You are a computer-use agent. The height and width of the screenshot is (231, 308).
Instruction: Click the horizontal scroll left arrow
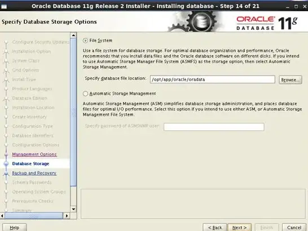(x=2, y=216)
